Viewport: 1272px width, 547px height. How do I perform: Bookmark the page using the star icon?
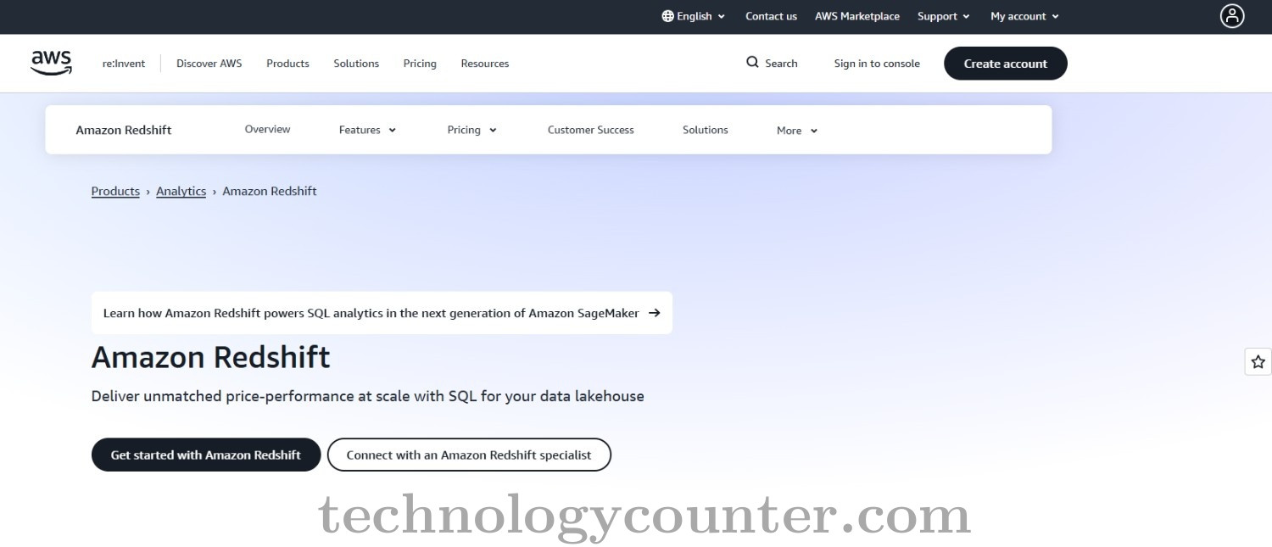click(x=1257, y=360)
